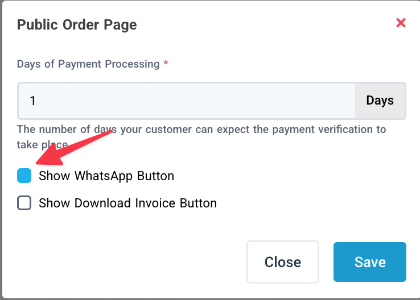Click the red required asterisk
Image resolution: width=420 pixels, height=300 pixels.
166,64
